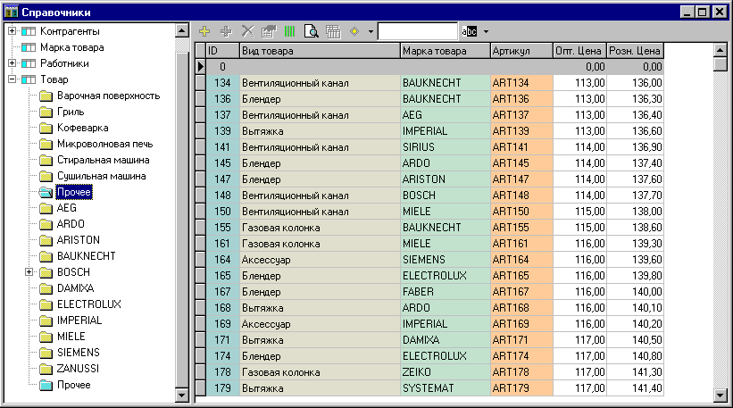Click the current row pointer for ID 0
This screenshot has height=408, width=733.
[x=201, y=67]
